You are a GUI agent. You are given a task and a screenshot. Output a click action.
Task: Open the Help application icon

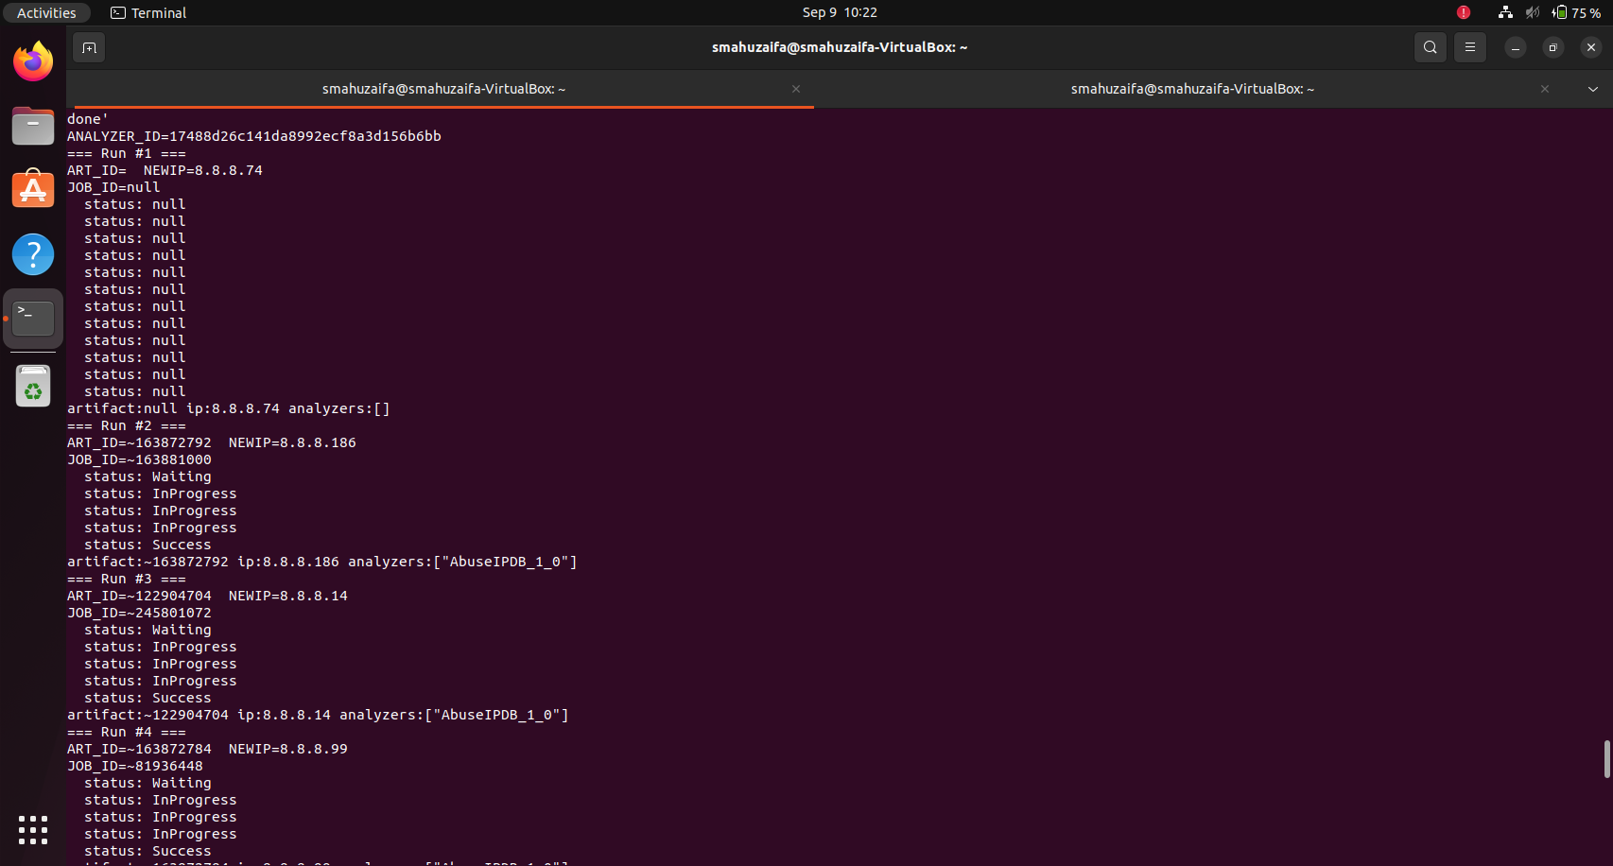point(33,254)
